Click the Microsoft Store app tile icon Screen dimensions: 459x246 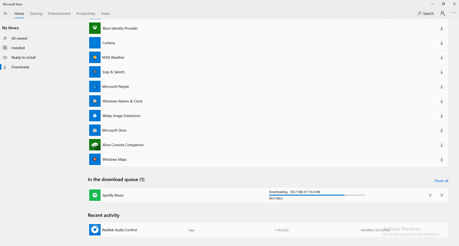point(95,130)
